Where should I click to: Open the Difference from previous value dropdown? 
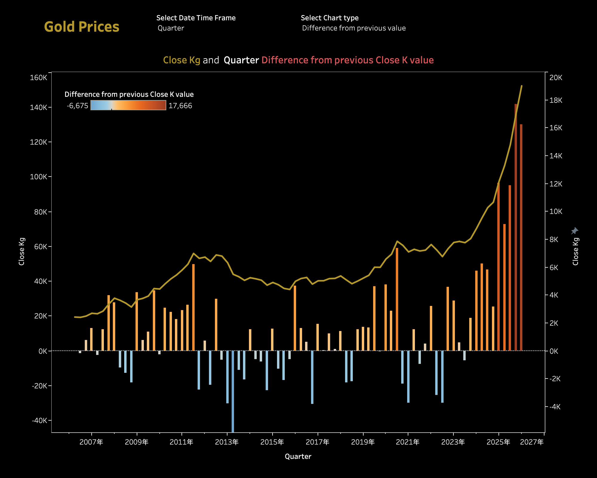coord(354,28)
